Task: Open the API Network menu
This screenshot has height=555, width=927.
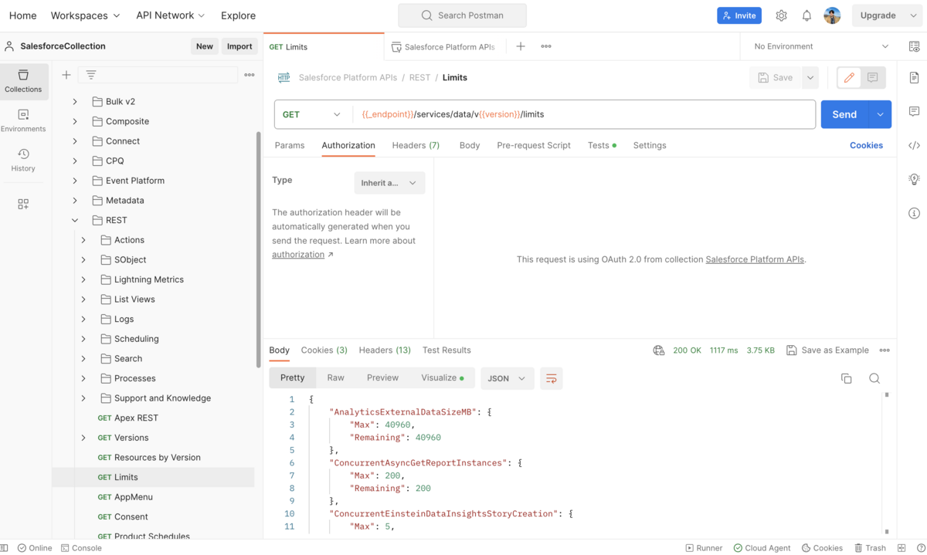Action: 170,15
